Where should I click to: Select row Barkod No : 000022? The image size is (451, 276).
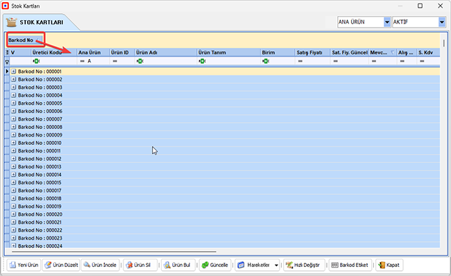pos(225,230)
